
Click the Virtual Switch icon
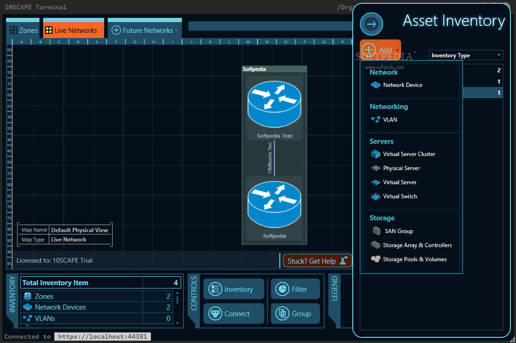pos(375,196)
